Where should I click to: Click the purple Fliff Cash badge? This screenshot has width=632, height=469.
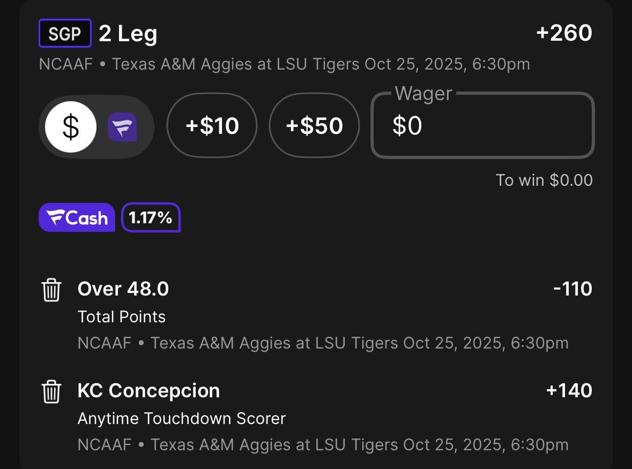pos(77,217)
